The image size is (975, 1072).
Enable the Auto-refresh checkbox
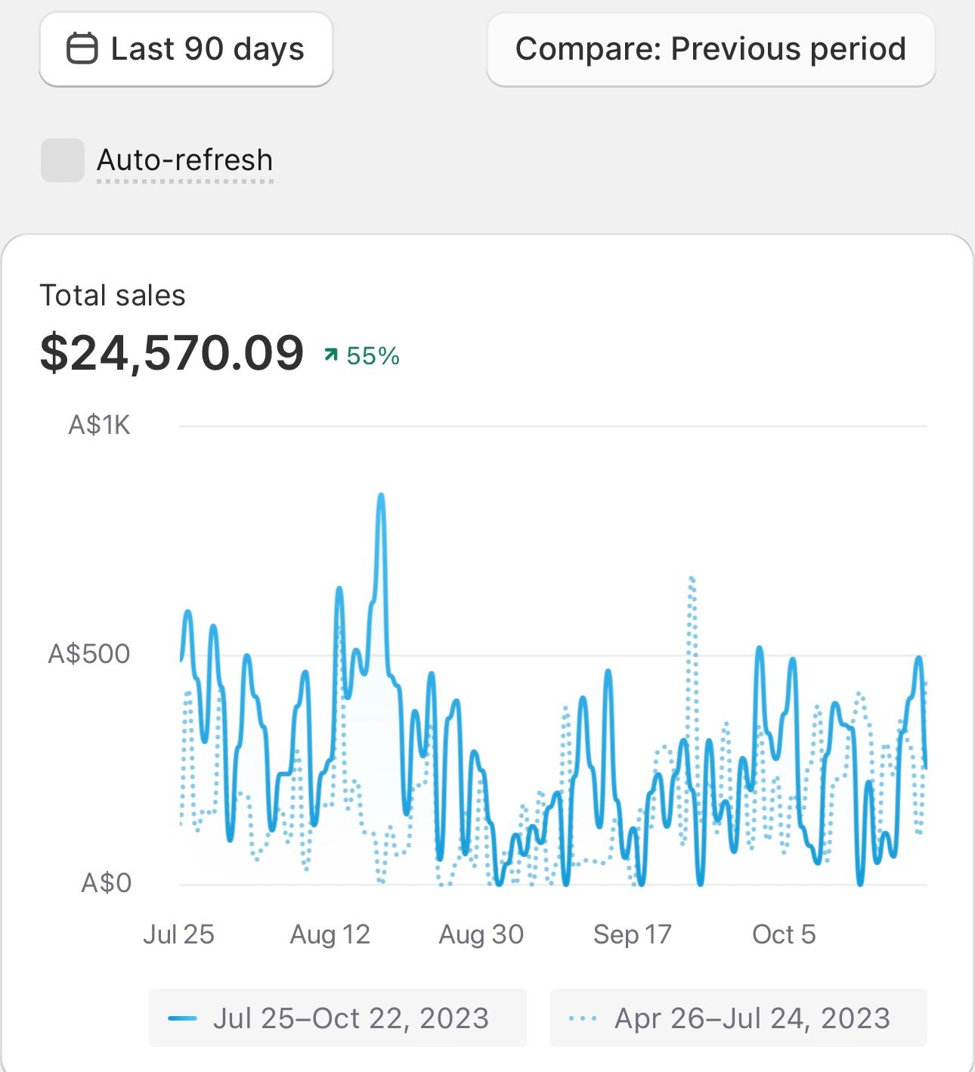point(62,160)
